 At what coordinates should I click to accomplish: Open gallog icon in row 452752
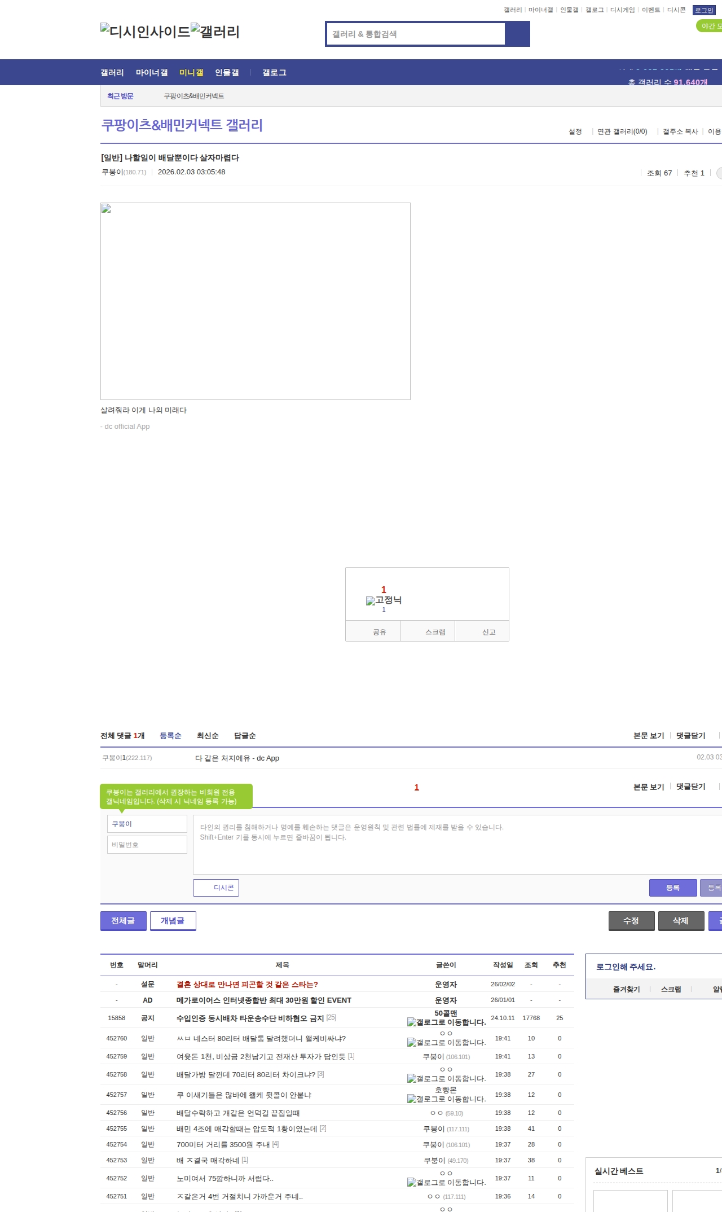click(446, 1182)
